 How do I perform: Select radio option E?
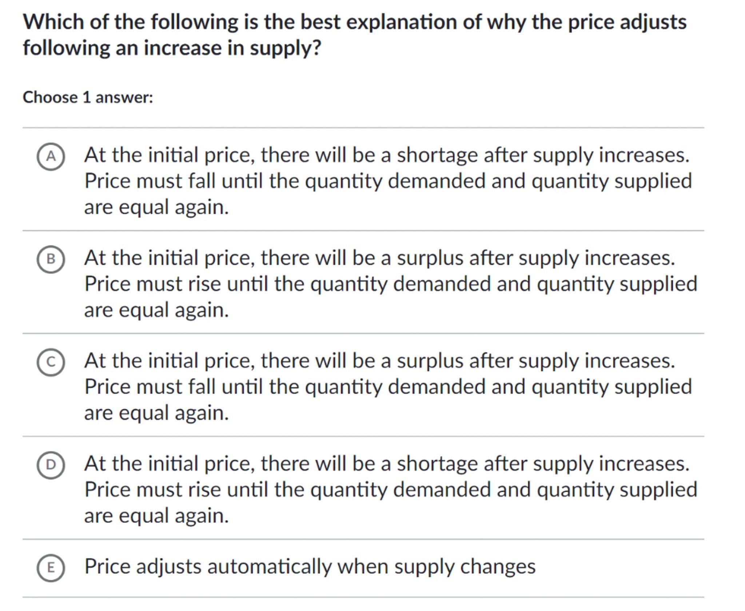(51, 568)
